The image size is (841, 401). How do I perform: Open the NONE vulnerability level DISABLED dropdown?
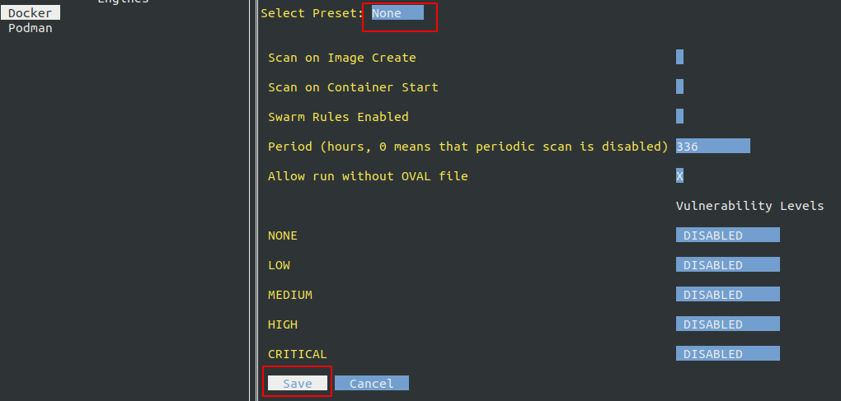click(727, 235)
